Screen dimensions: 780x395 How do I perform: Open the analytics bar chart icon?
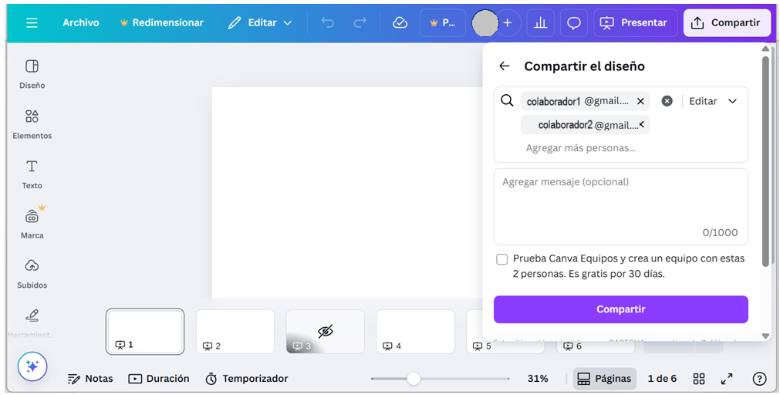pyautogui.click(x=540, y=23)
